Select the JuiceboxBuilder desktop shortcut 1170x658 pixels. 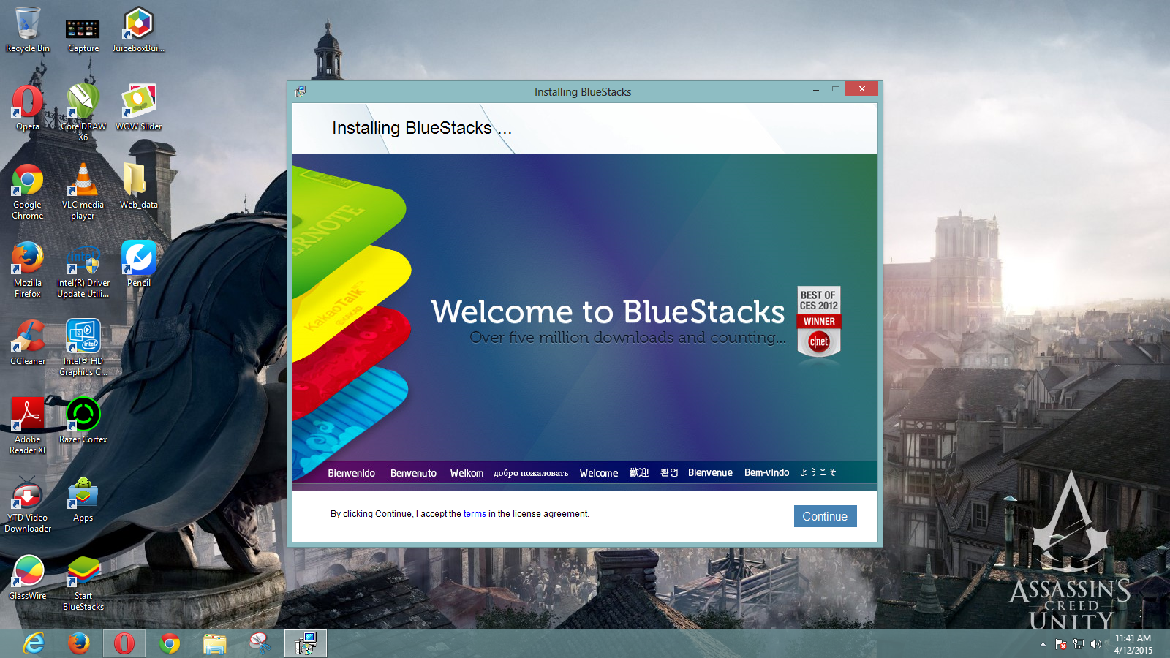pos(138,30)
